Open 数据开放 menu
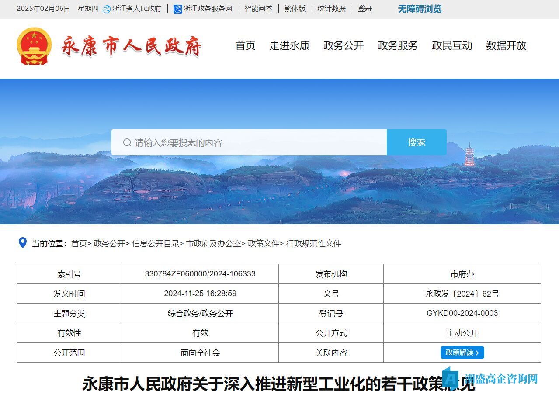Image resolution: width=559 pixels, height=394 pixels. 506,45
